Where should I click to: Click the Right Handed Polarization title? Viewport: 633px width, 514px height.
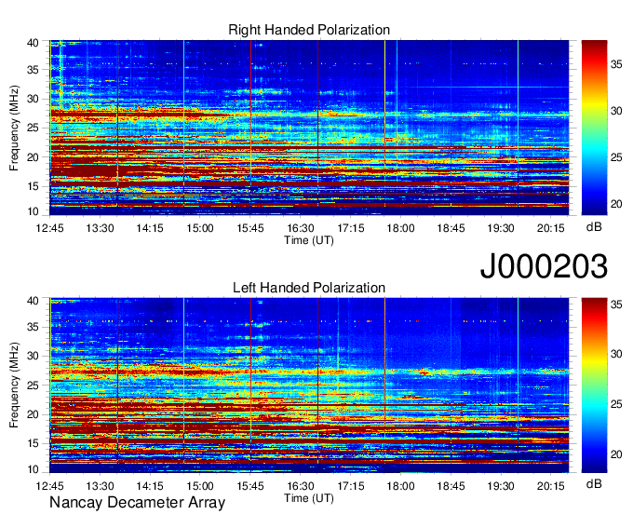(309, 30)
